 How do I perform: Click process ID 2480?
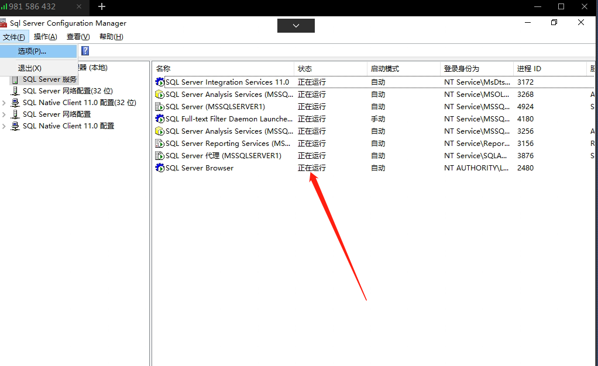coord(525,168)
